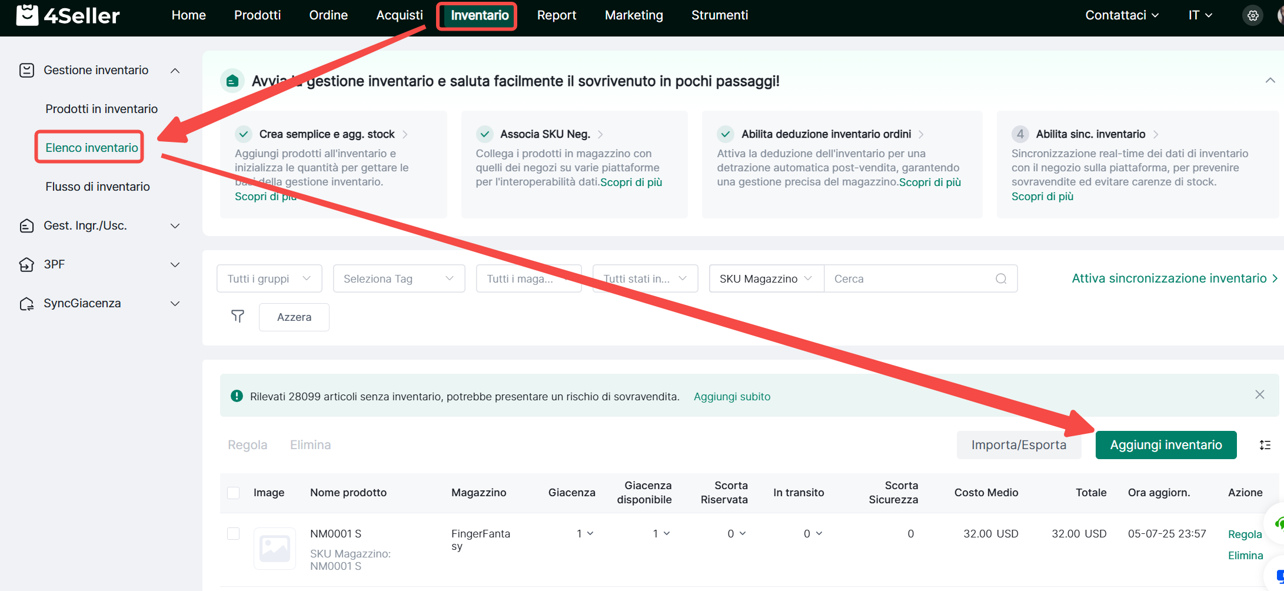The image size is (1284, 591).
Task: Click the NM0001 S product image thumbnail
Action: 274,549
